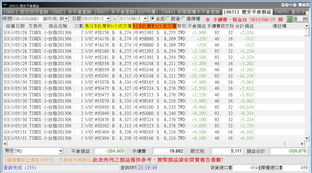Click the 結算日期 column header
Screen dimensions: 312x173
[x=15, y=26]
